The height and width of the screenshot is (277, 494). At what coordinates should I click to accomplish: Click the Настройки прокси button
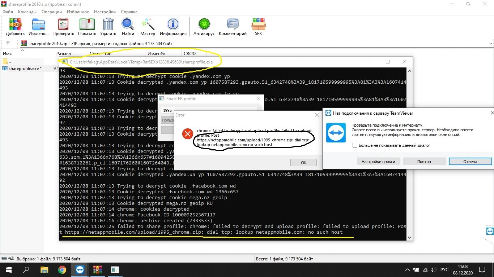pos(378,162)
